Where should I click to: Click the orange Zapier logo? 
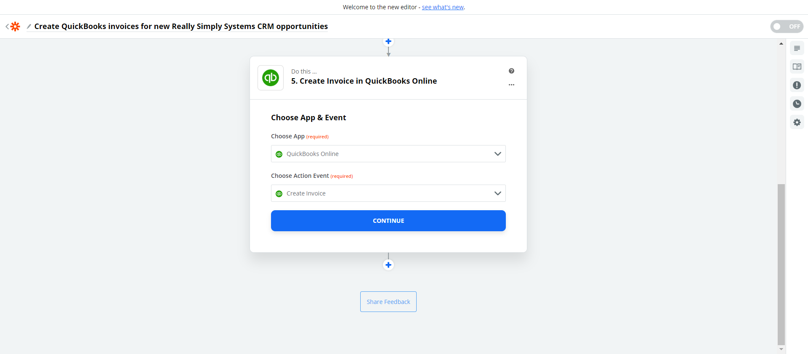point(16,26)
